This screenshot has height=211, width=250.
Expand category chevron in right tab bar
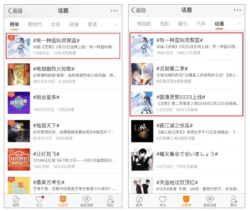tap(239, 24)
